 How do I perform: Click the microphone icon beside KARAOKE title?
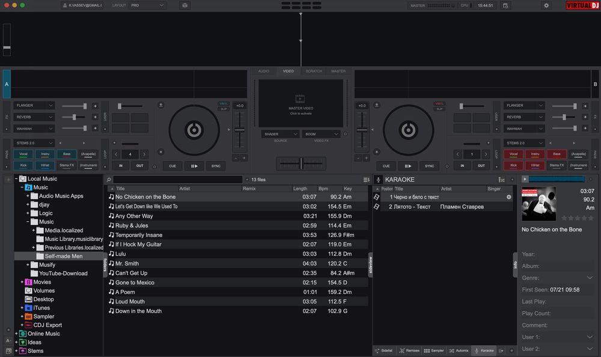[378, 180]
